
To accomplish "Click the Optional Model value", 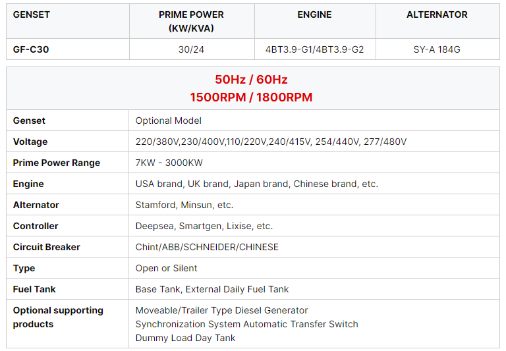I will pos(169,121).
